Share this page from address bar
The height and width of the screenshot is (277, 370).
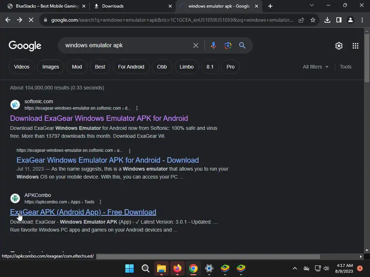pos(301,20)
